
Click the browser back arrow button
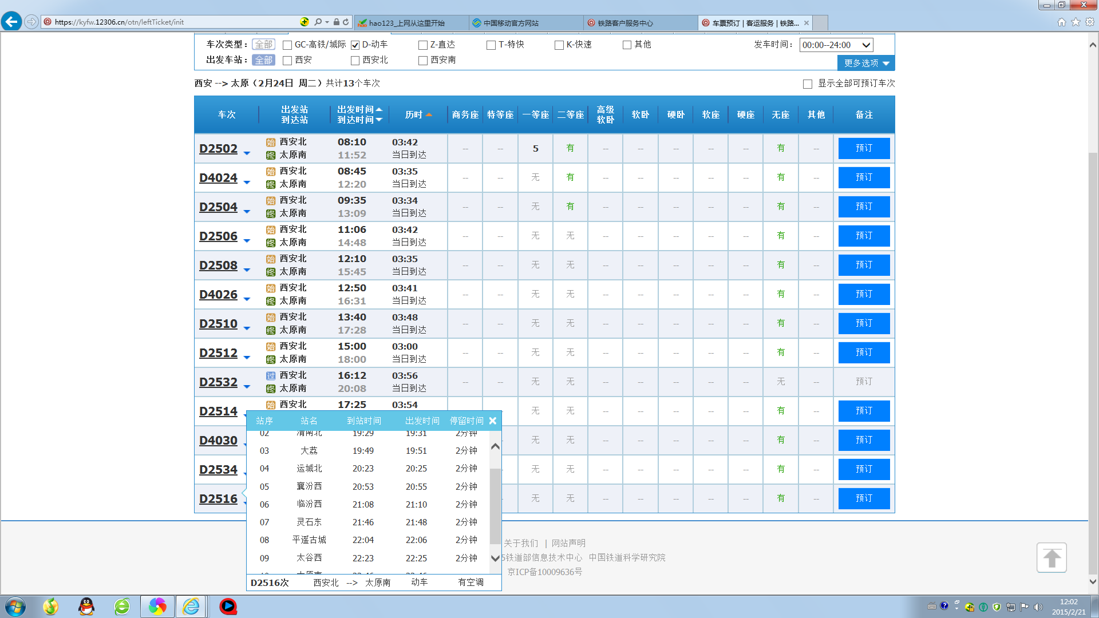click(11, 22)
